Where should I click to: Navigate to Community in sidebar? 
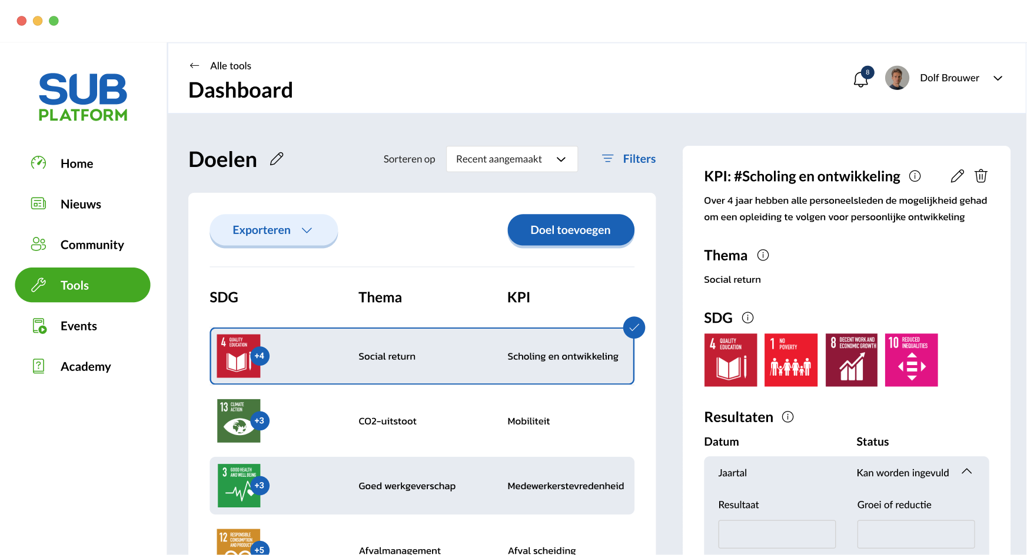point(92,245)
